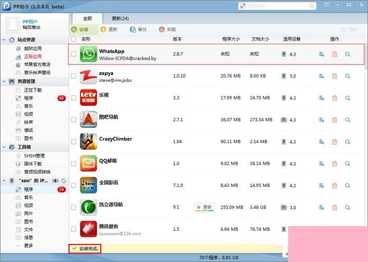Image resolution: width=368 pixels, height=262 pixels.
Task: Click the list action icon for QQ邮箱
Action: pos(321,164)
